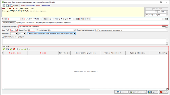Open the Шкалы и опросники tab
170x95 pixels.
click(x=64, y=23)
